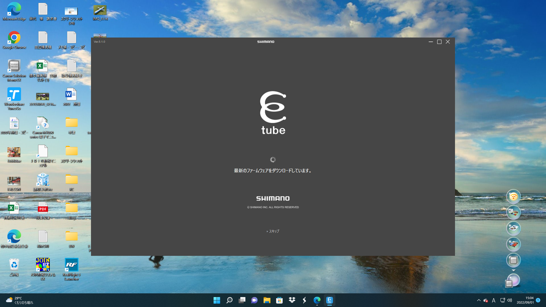
Task: Click the IME input mode indicator A
Action: point(494,300)
